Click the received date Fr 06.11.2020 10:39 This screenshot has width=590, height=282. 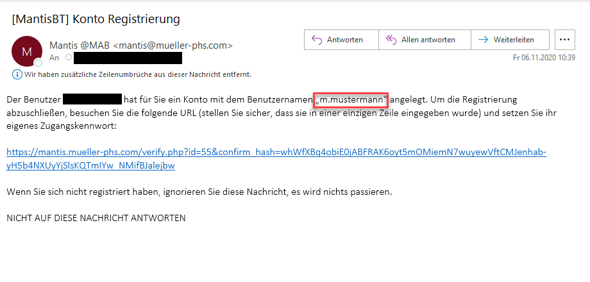(x=544, y=57)
